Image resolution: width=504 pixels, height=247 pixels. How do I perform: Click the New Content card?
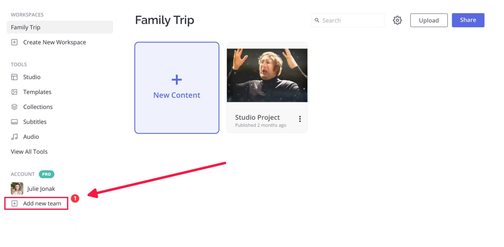pyautogui.click(x=177, y=88)
